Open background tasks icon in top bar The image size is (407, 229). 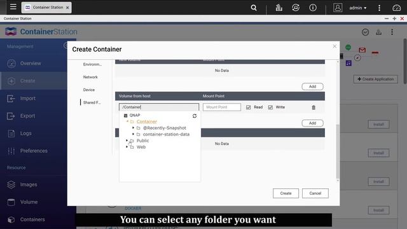click(279, 8)
